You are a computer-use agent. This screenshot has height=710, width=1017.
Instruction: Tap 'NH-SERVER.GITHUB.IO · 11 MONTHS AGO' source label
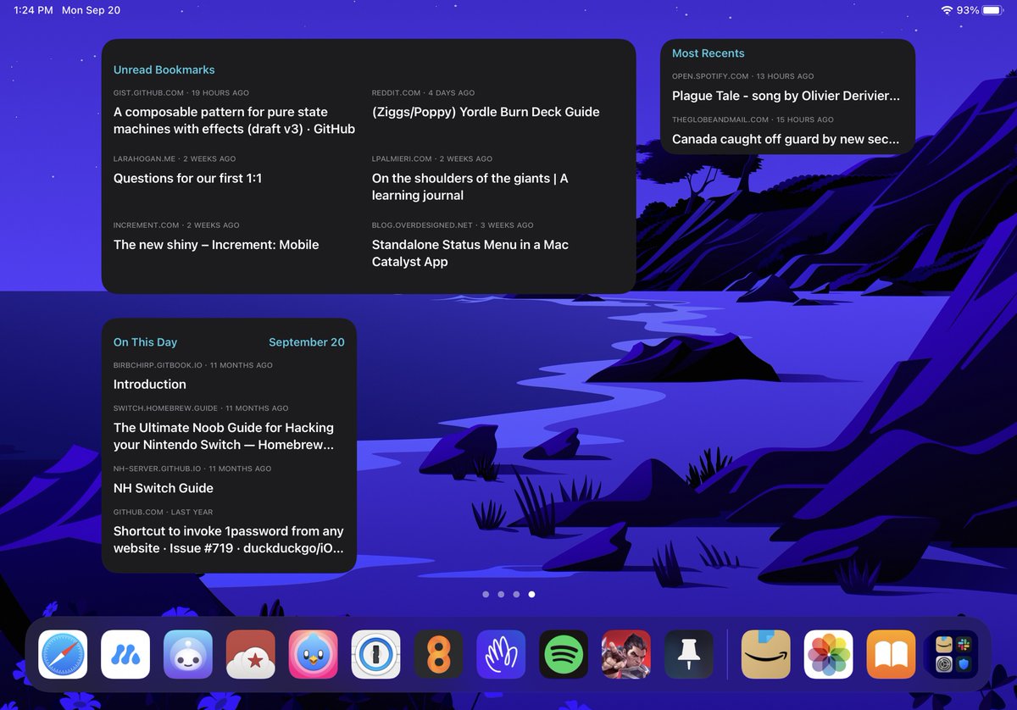[192, 469]
